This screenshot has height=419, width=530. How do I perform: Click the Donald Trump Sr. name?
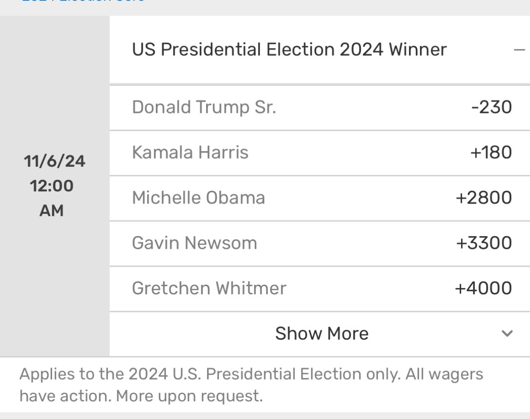coord(204,107)
